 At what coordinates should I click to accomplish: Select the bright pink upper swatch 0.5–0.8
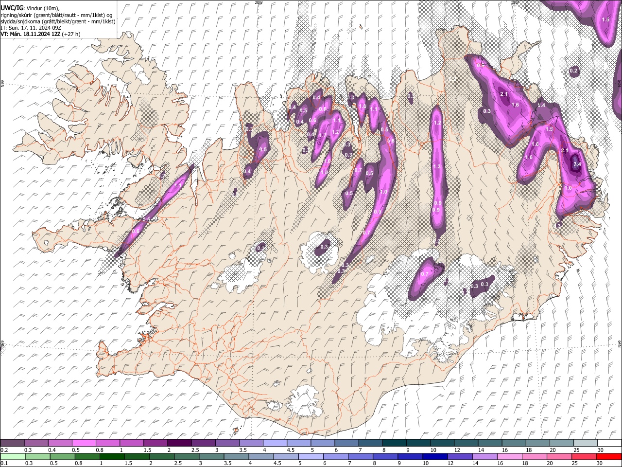84,443
